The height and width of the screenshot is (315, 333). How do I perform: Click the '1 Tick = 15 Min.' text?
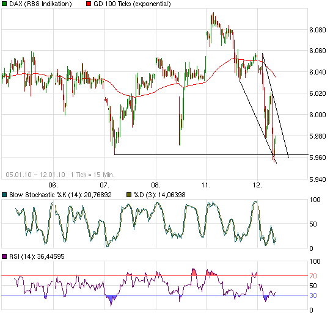[93, 175]
